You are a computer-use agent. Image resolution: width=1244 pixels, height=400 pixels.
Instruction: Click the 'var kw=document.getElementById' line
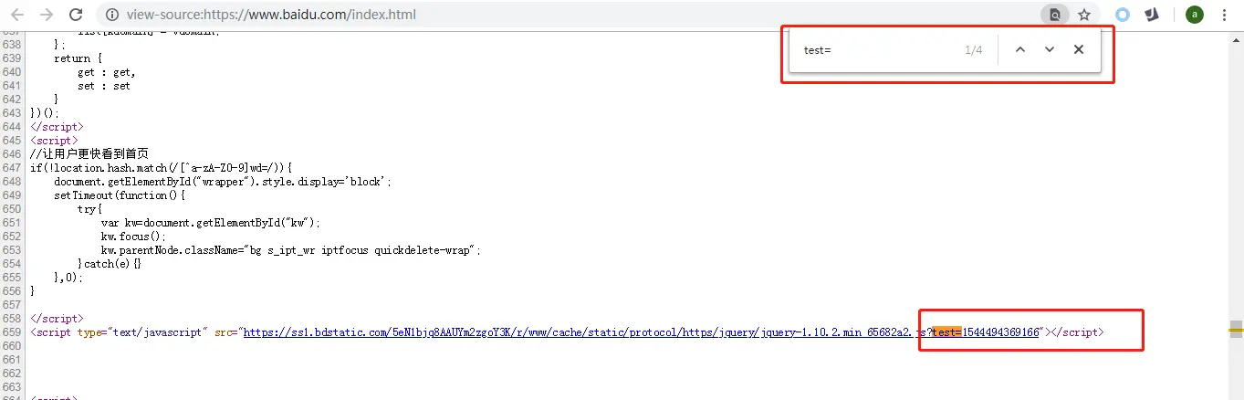[x=211, y=223]
